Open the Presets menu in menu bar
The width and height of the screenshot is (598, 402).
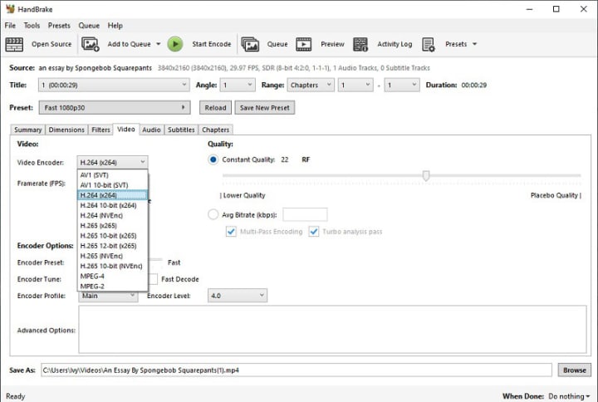point(59,26)
